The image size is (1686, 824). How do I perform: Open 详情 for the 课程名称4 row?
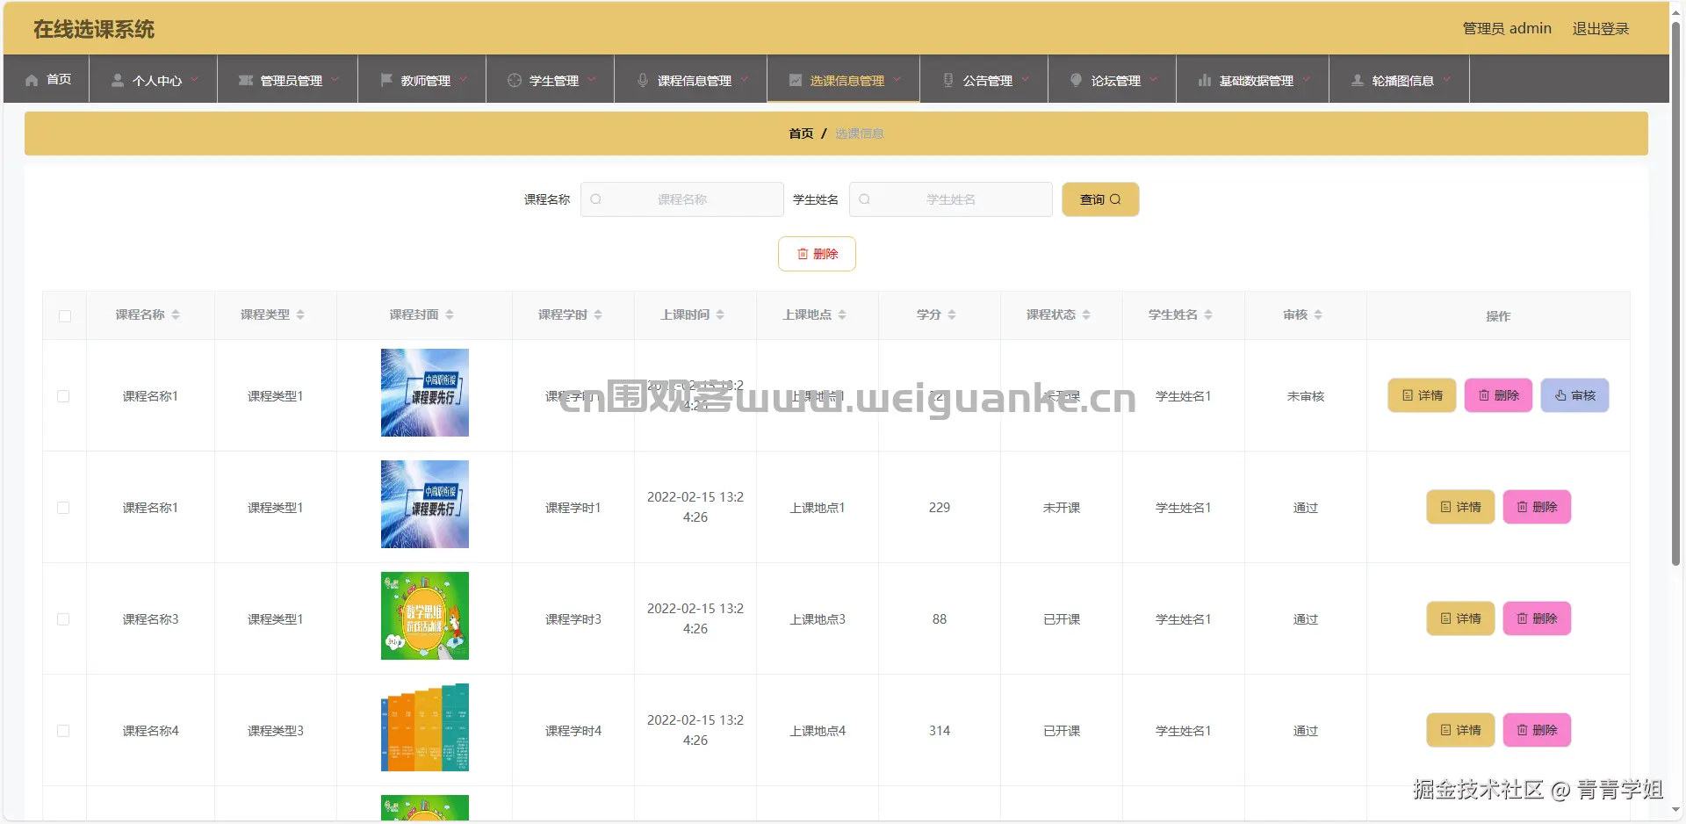pyautogui.click(x=1460, y=730)
